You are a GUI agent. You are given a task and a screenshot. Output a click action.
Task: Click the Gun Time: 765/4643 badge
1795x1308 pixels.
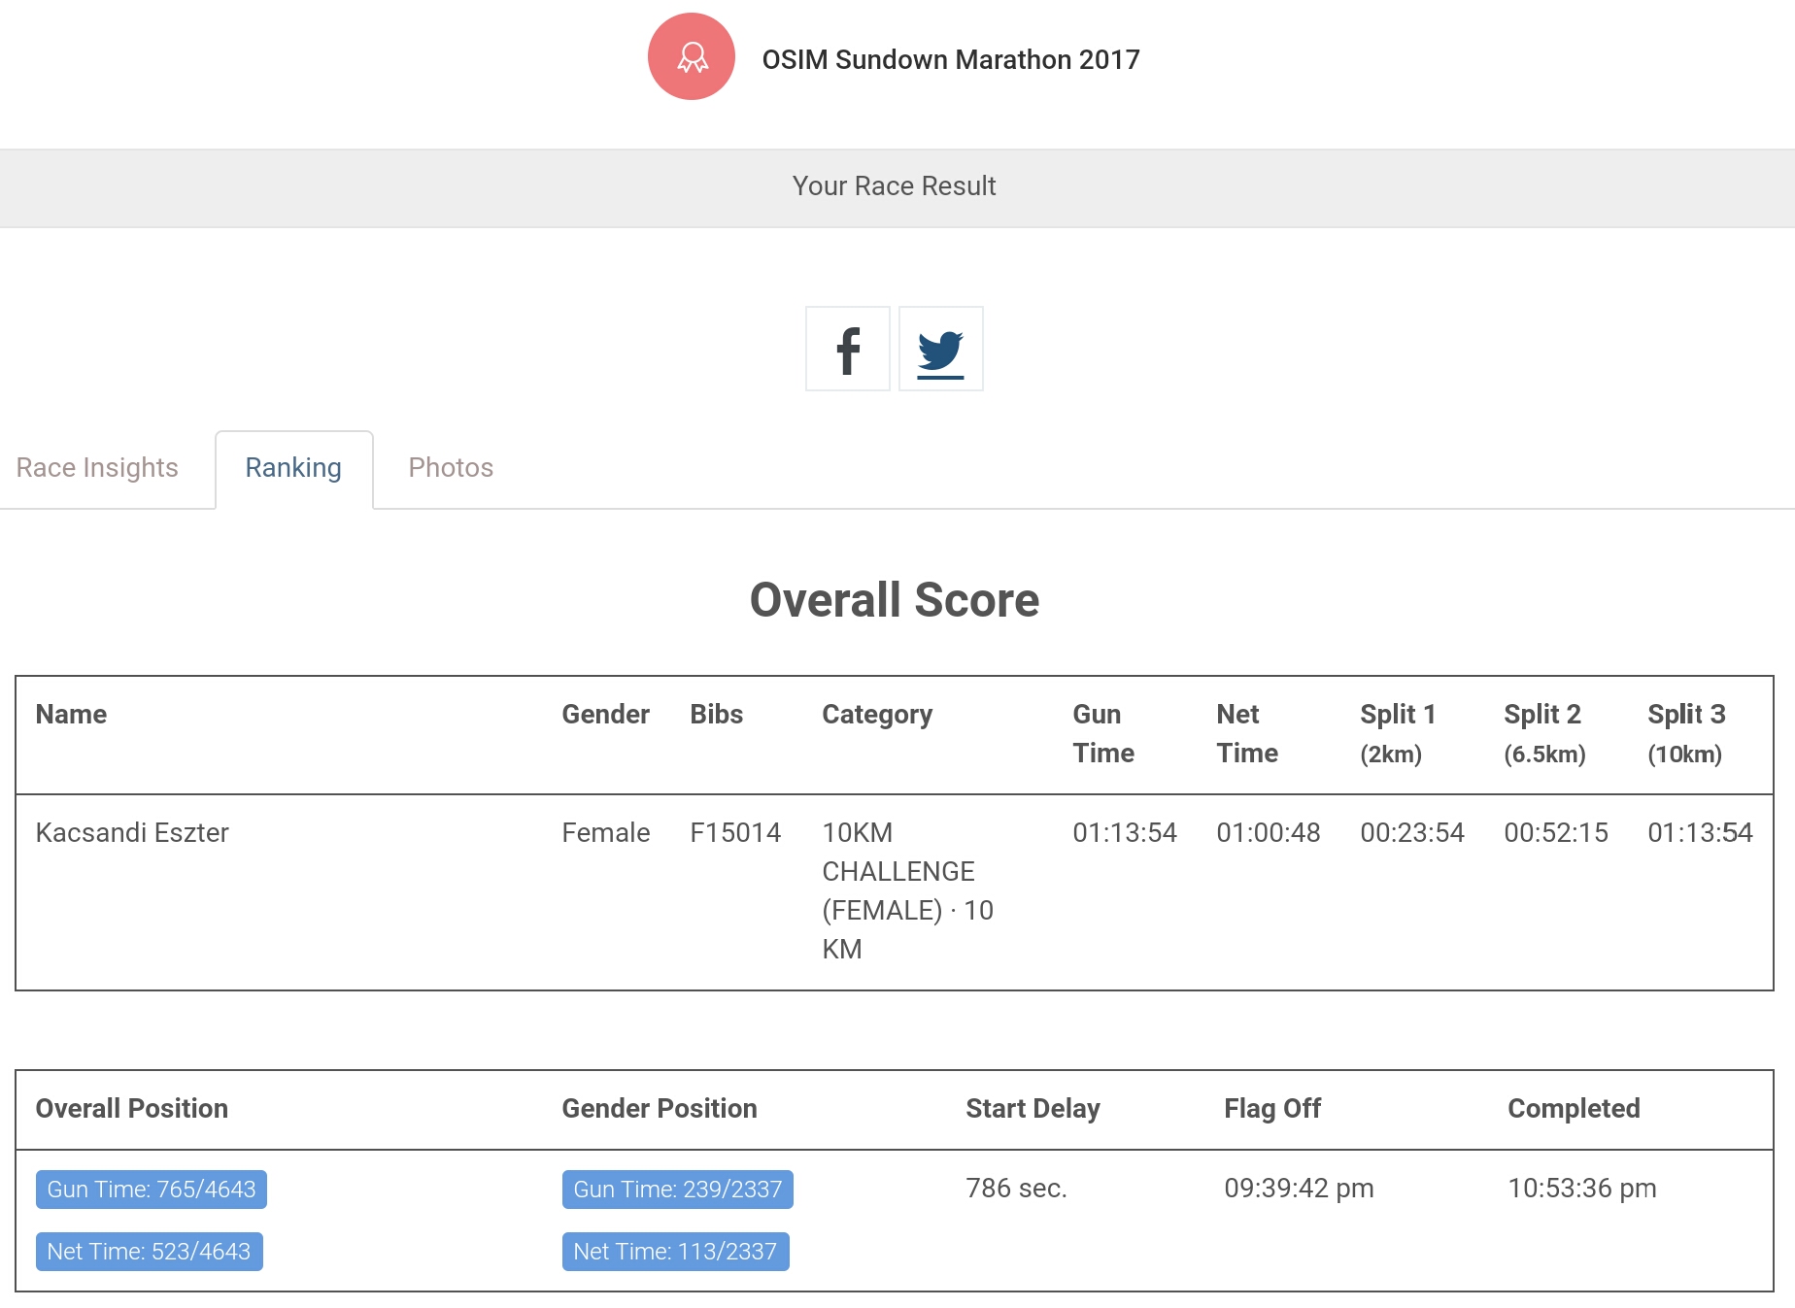pyautogui.click(x=152, y=1190)
